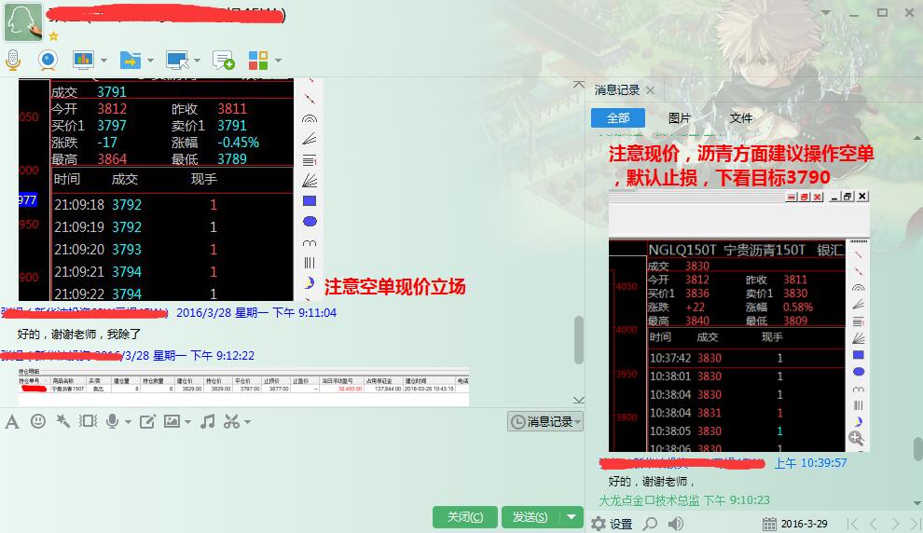Start a voice call with the microphone icon
This screenshot has height=533, width=923.
[x=13, y=61]
